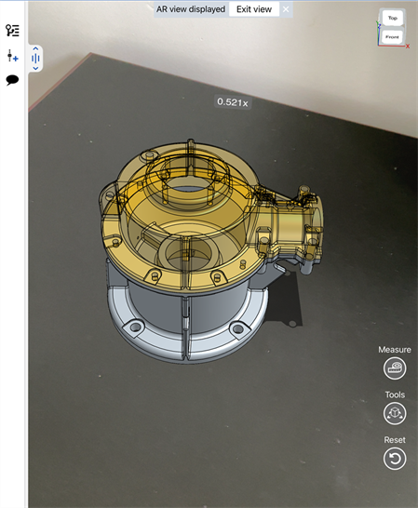
Task: Click the Exit view button
Action: [254, 9]
